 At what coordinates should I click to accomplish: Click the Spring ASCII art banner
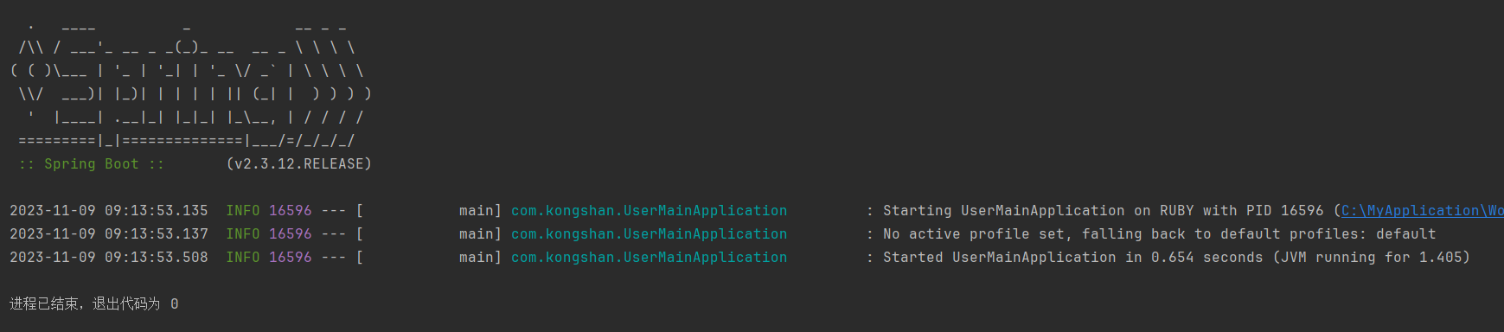click(191, 84)
